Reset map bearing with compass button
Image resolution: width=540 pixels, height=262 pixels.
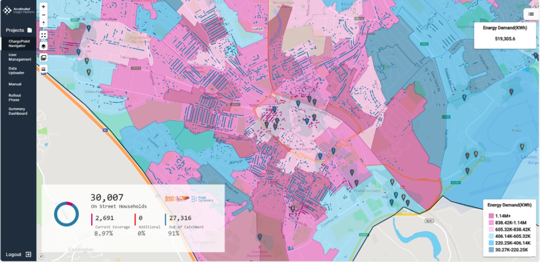[x=44, y=23]
